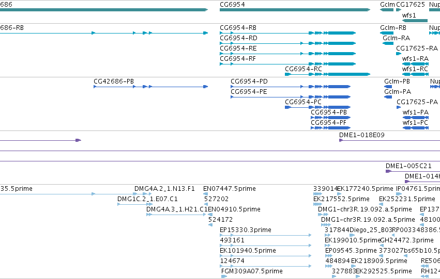Click the DME1-005C21 clone label
The image size is (440, 279).
pos(408,166)
